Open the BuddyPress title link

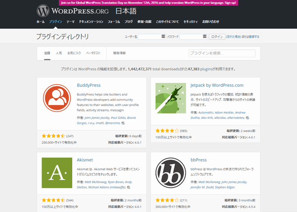89,85
